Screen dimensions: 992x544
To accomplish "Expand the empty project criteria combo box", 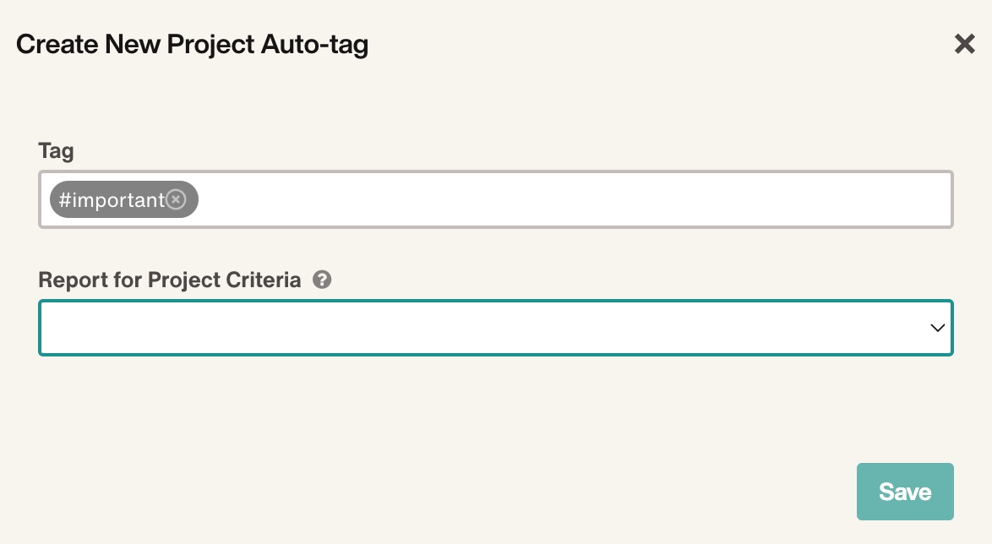I will [x=496, y=328].
